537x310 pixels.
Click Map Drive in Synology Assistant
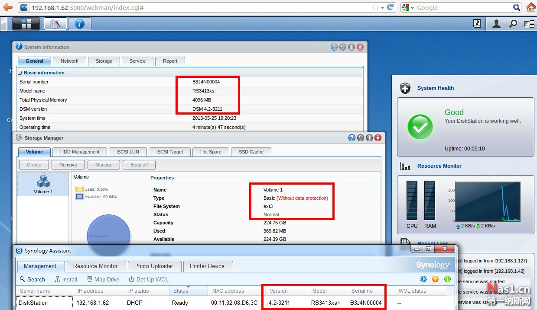coord(103,279)
